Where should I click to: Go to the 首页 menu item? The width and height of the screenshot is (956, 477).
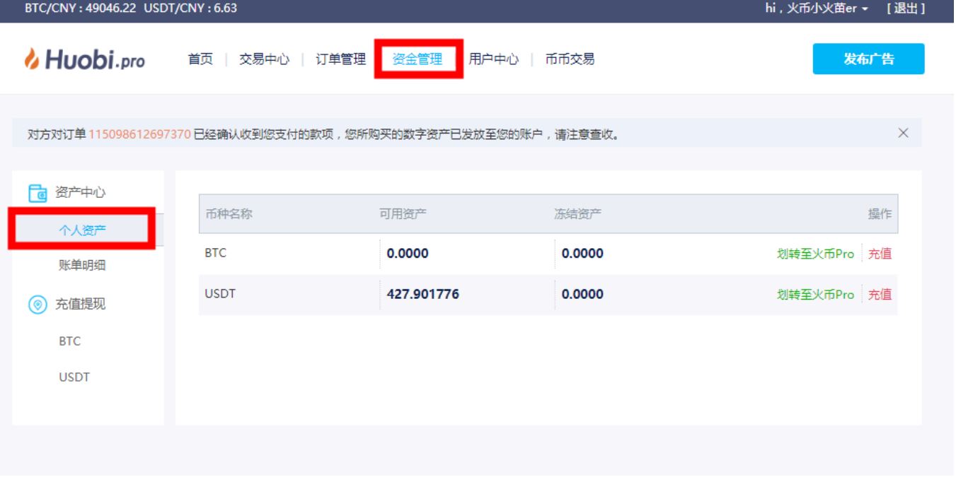[x=200, y=59]
